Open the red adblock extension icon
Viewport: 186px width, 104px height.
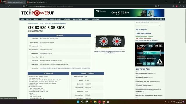coord(177,6)
